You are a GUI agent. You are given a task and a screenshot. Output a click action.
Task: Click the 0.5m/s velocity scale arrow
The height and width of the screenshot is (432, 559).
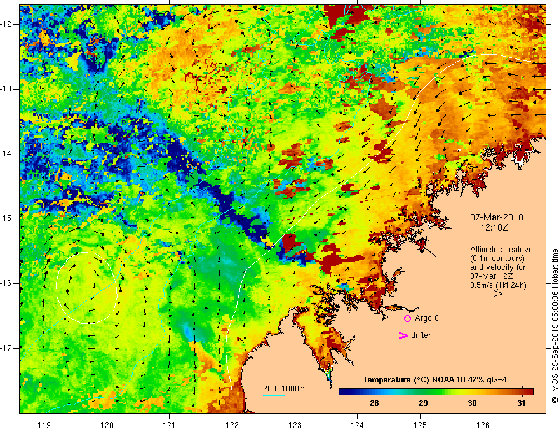tap(490, 294)
